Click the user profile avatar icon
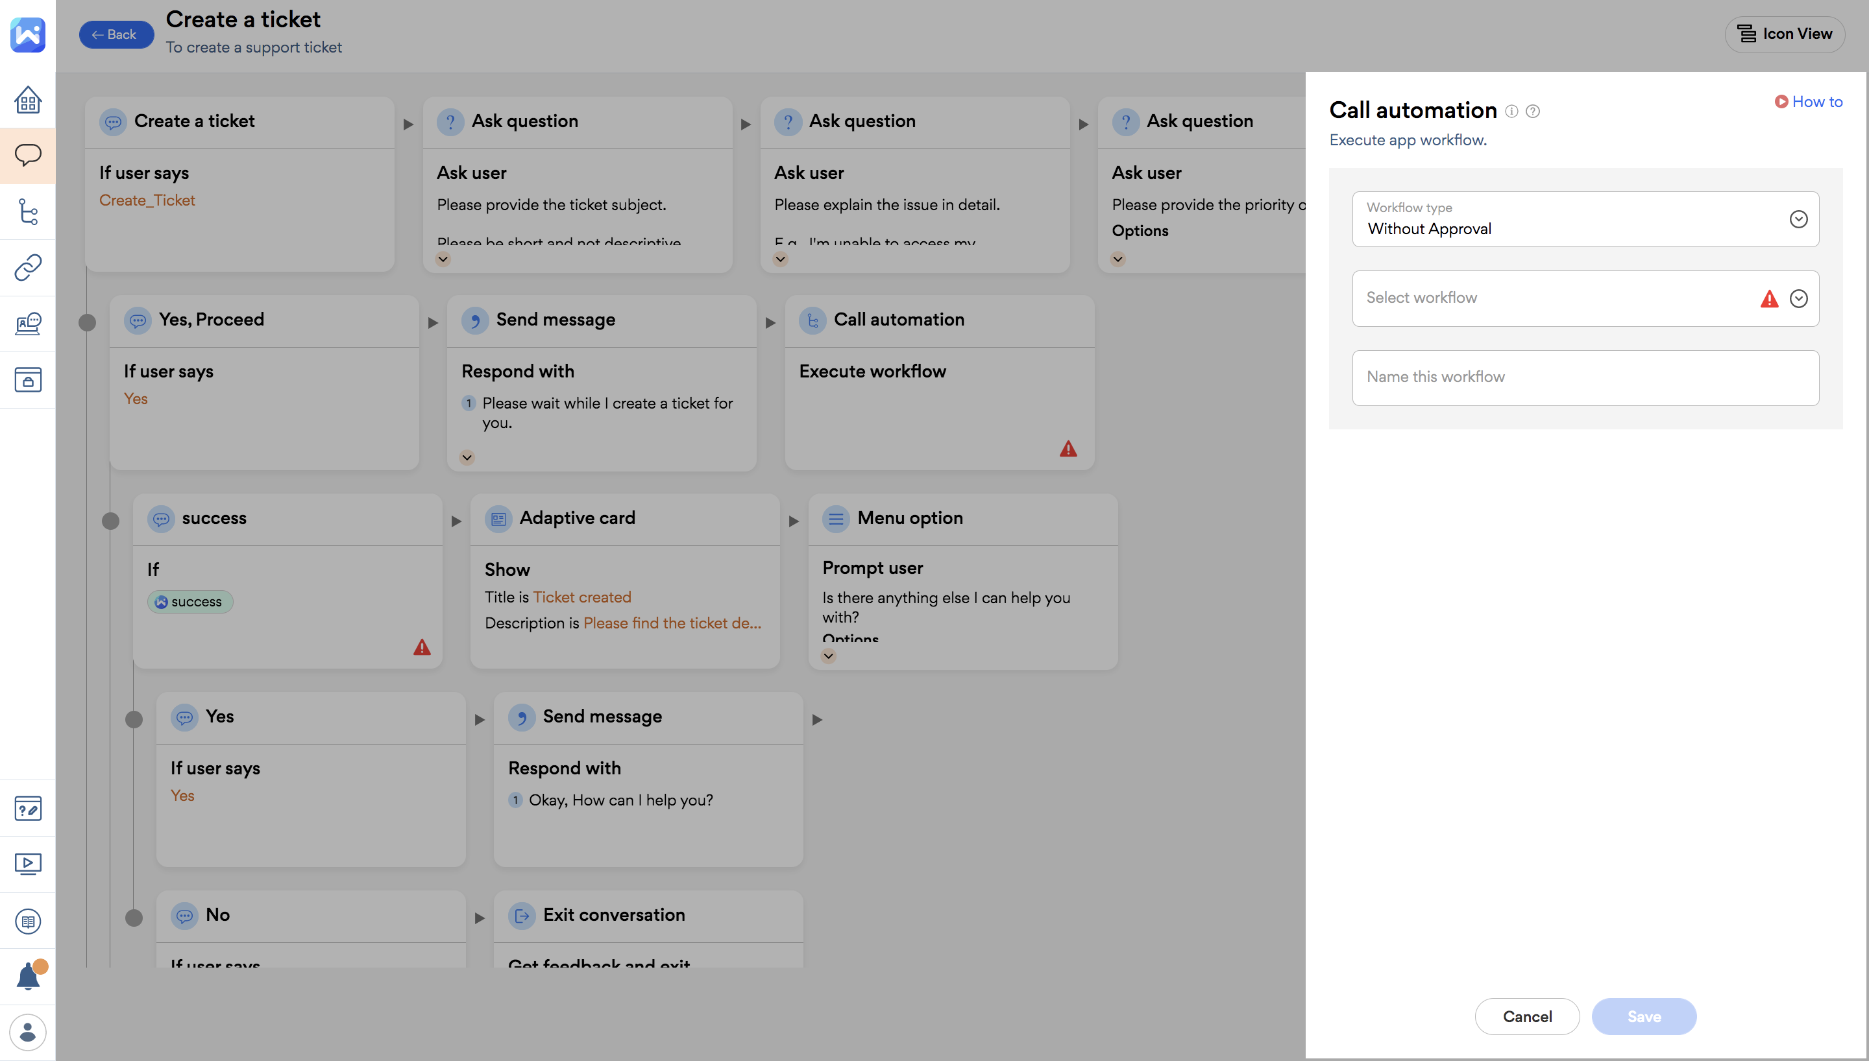The width and height of the screenshot is (1869, 1061). 28,1032
